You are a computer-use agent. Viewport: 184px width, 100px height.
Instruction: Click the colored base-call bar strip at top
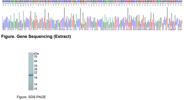click(92, 1)
